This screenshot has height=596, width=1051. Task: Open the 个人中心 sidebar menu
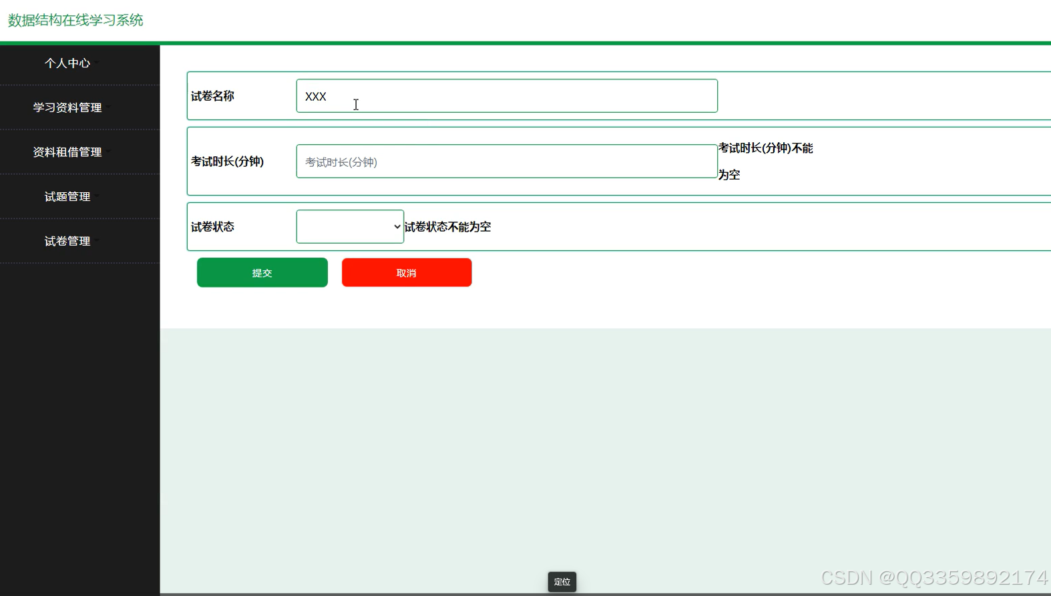click(x=67, y=63)
